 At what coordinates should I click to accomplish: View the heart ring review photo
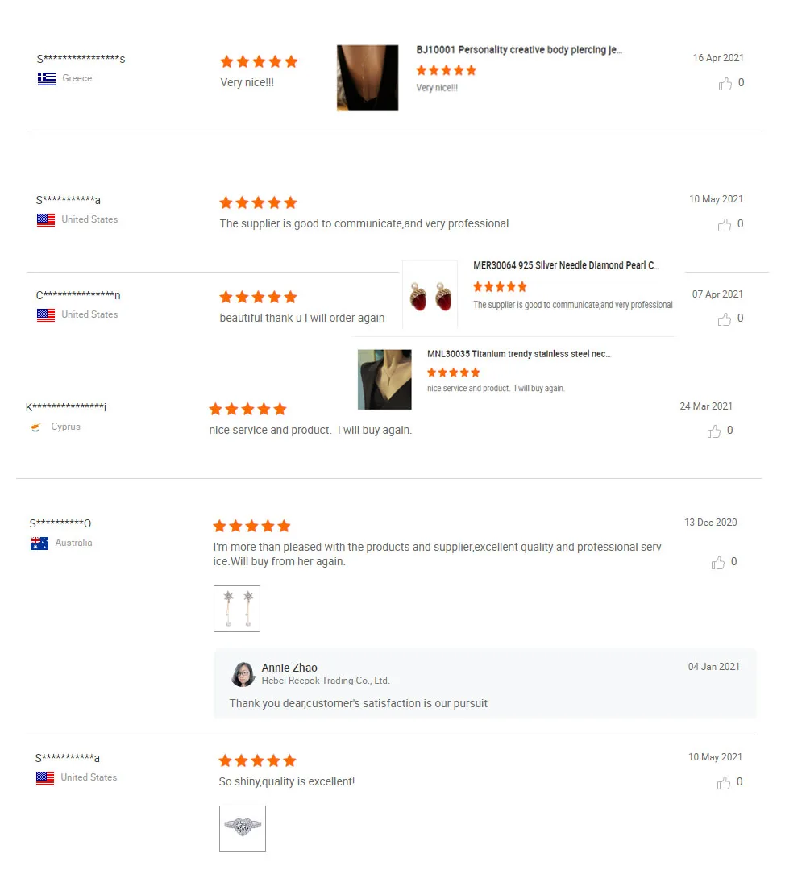point(243,828)
